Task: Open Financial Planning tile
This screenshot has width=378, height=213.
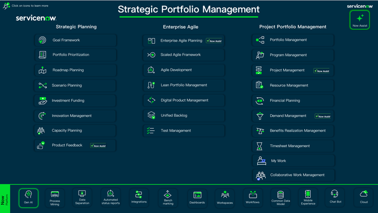Action: 293,101
